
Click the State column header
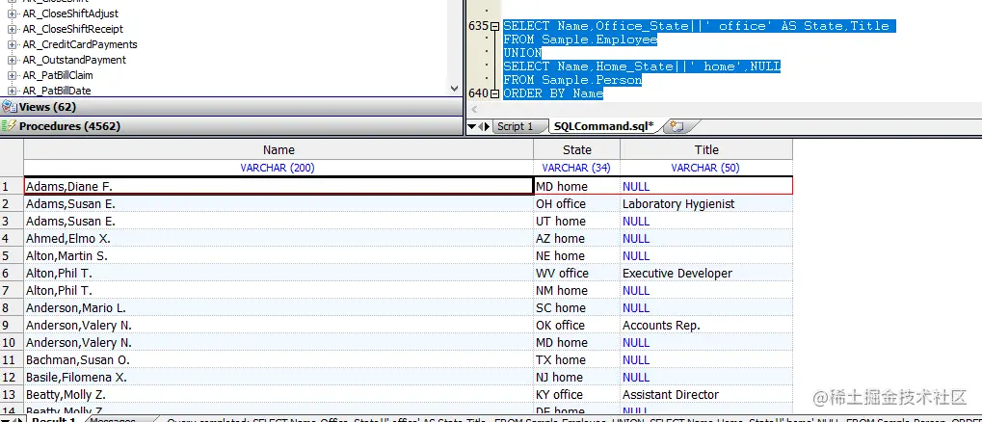click(x=577, y=150)
